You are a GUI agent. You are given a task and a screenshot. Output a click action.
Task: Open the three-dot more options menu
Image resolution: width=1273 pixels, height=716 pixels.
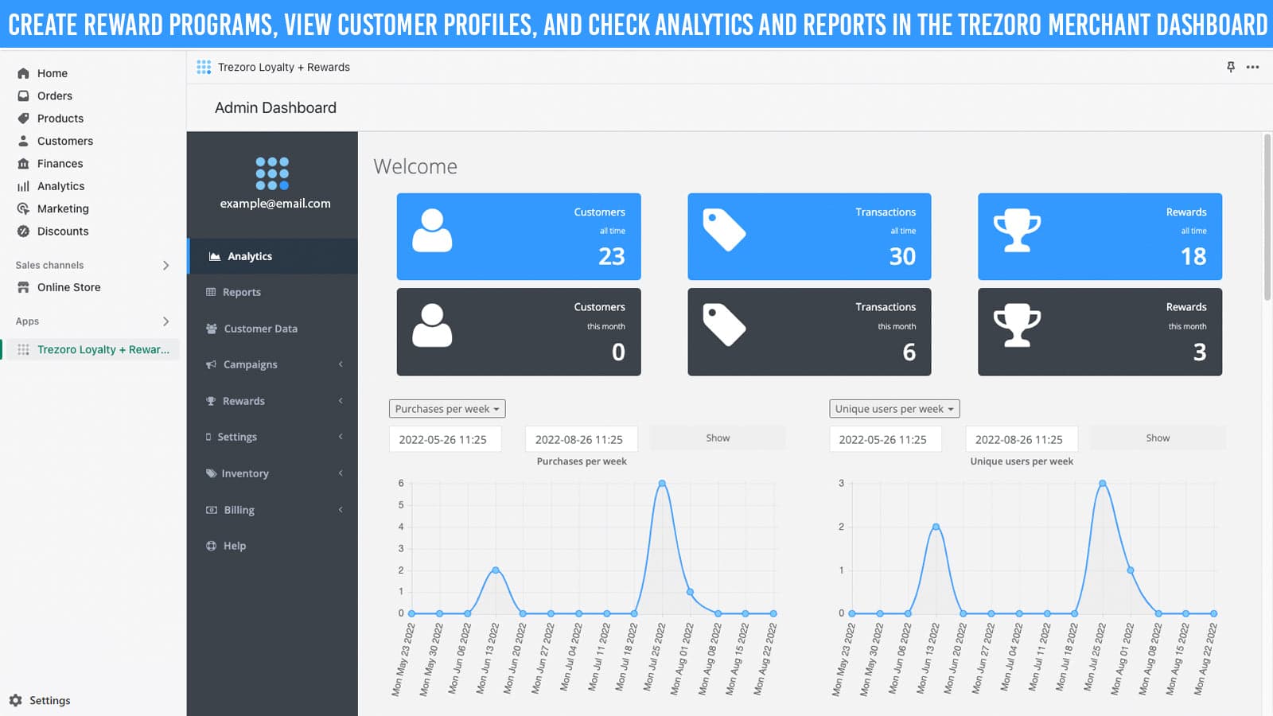pyautogui.click(x=1252, y=67)
